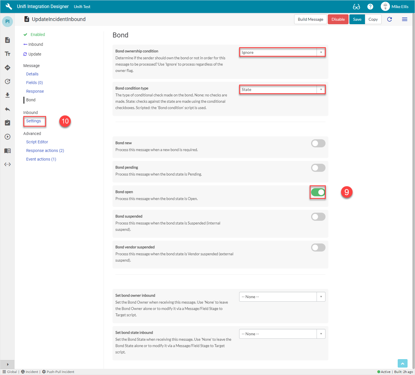Click the glasses icon in header
415x375 pixels.
point(356,7)
